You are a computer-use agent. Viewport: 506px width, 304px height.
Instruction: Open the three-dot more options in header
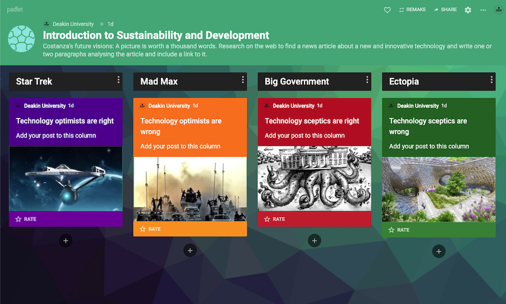pyautogui.click(x=483, y=10)
